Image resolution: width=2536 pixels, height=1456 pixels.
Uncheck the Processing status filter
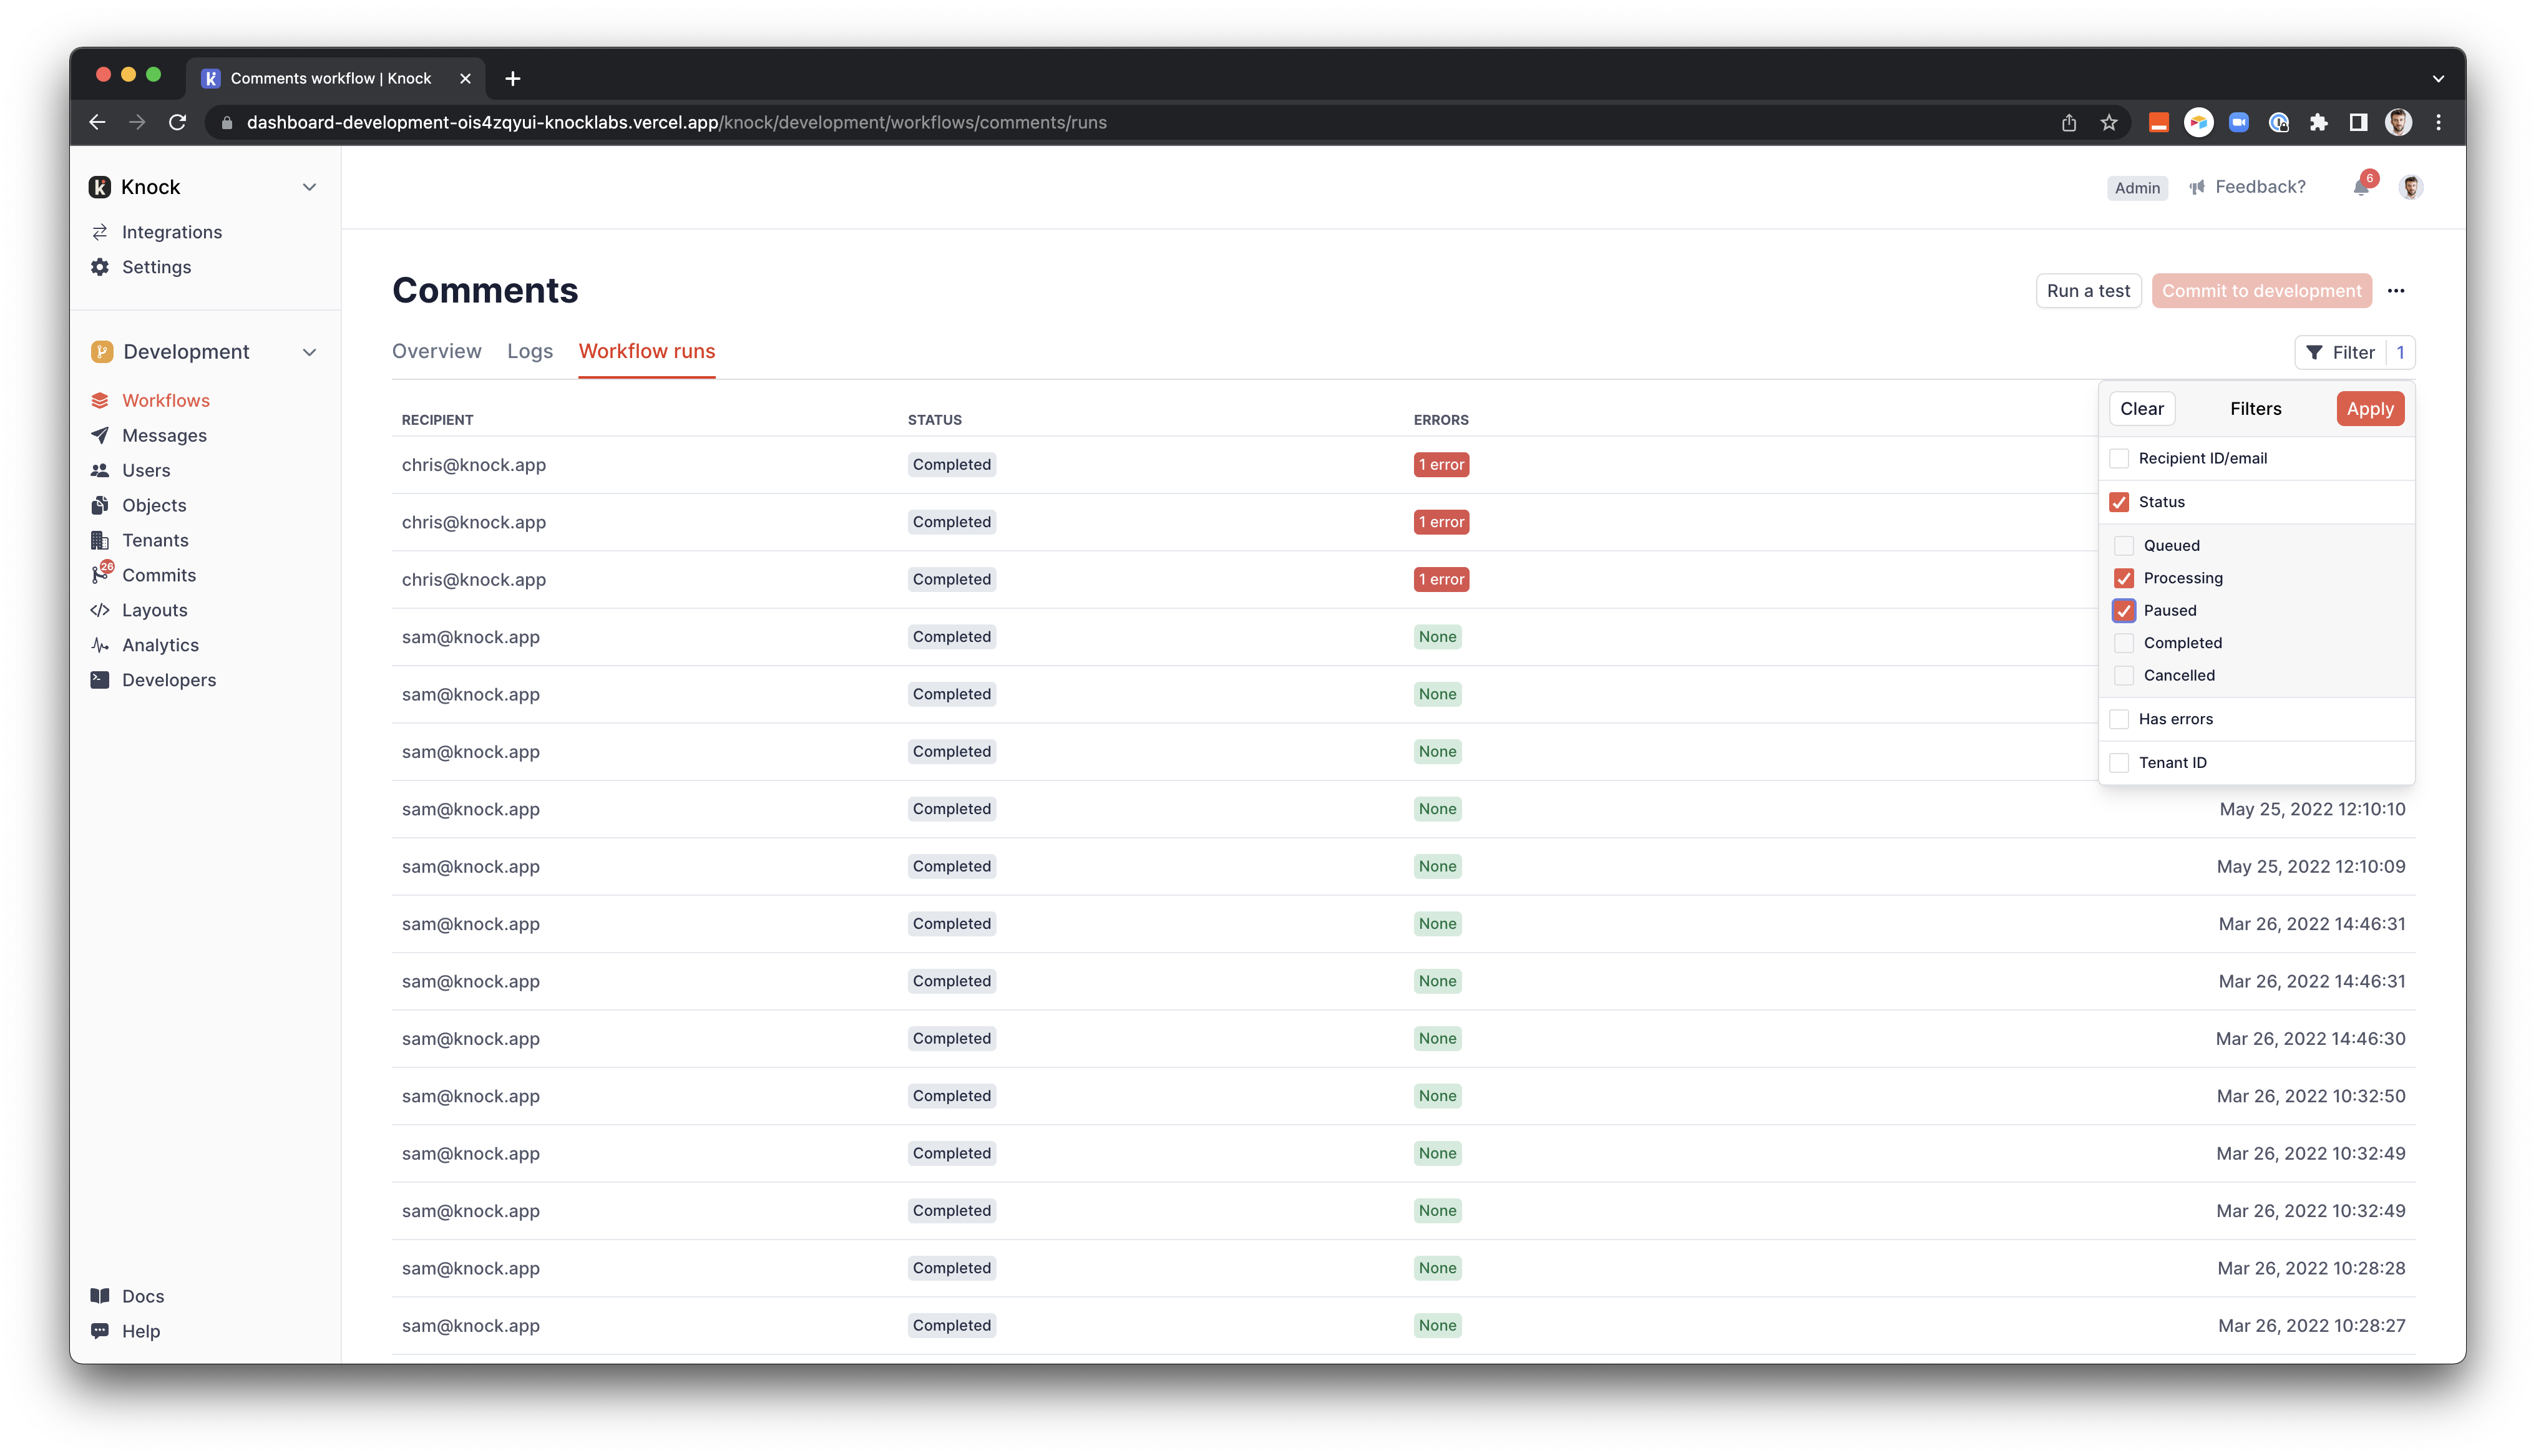(x=2123, y=578)
